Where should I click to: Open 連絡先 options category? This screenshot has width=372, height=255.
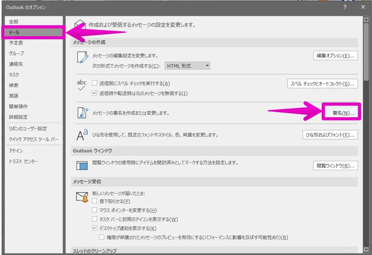coord(33,64)
